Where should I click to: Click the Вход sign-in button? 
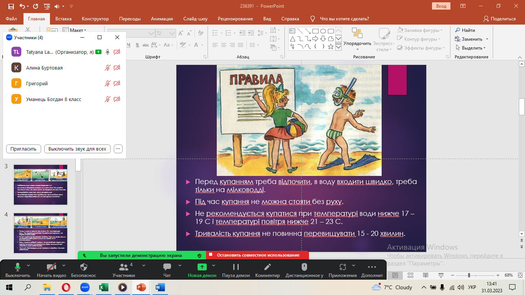441,6
